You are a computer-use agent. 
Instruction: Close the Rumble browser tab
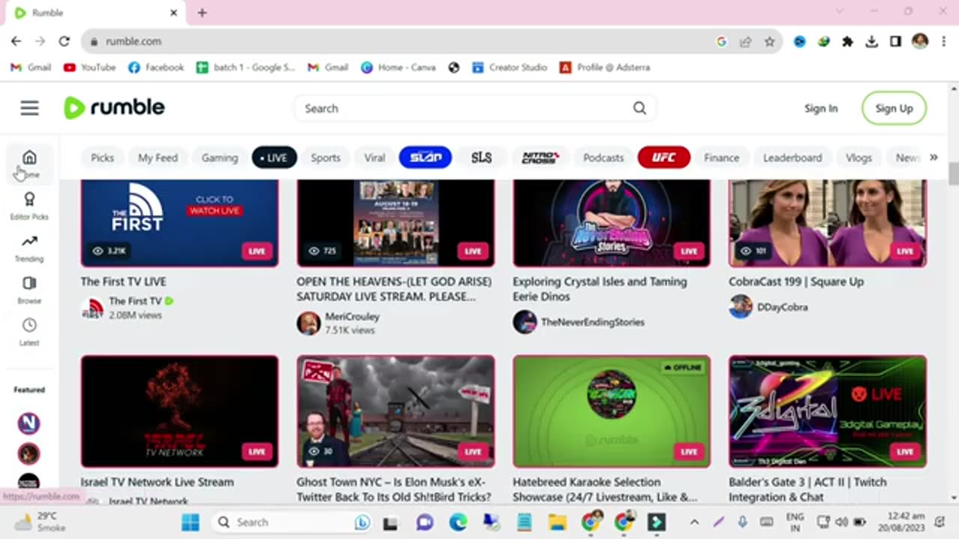(x=174, y=13)
